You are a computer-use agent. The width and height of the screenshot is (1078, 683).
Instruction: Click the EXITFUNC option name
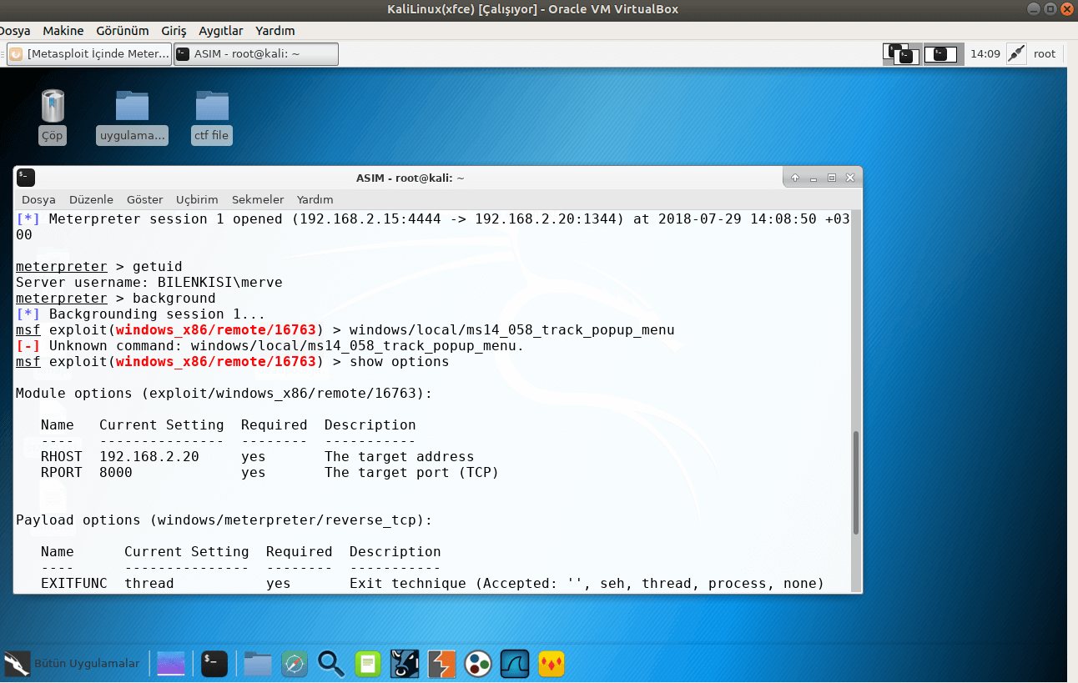coord(74,584)
